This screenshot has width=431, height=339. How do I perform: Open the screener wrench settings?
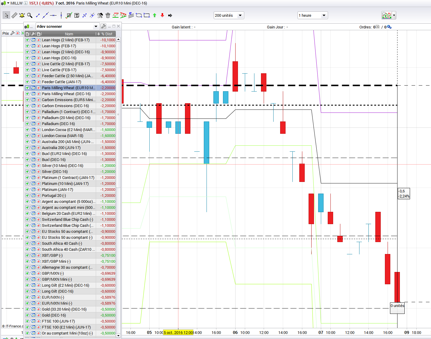click(x=103, y=26)
